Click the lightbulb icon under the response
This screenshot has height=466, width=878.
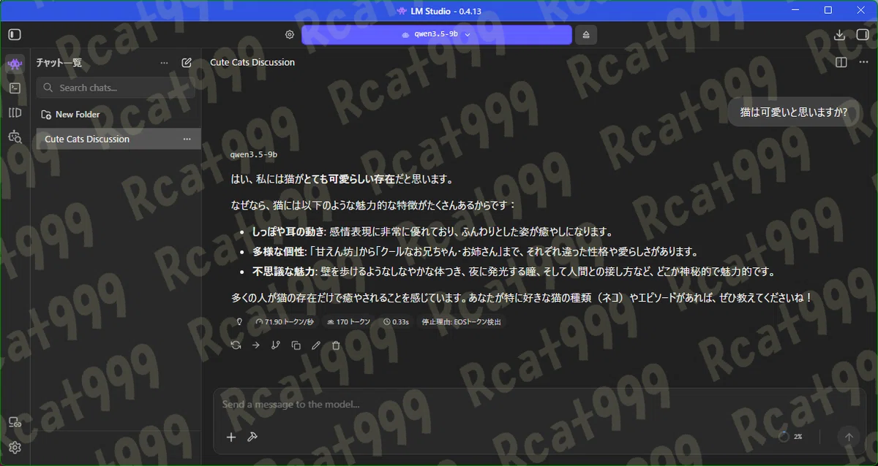(x=239, y=321)
